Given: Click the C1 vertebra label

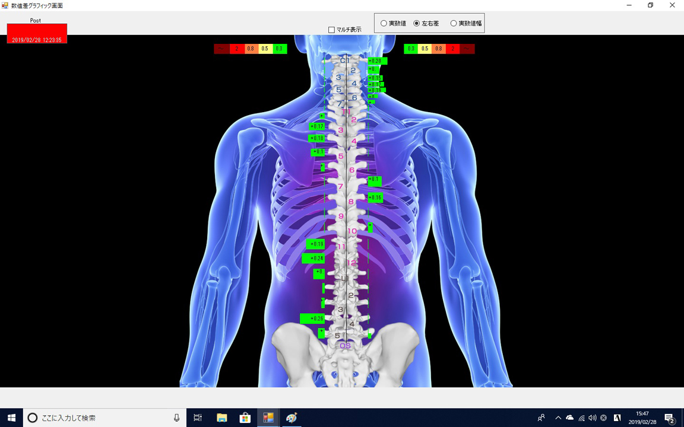Looking at the screenshot, I should pos(344,60).
